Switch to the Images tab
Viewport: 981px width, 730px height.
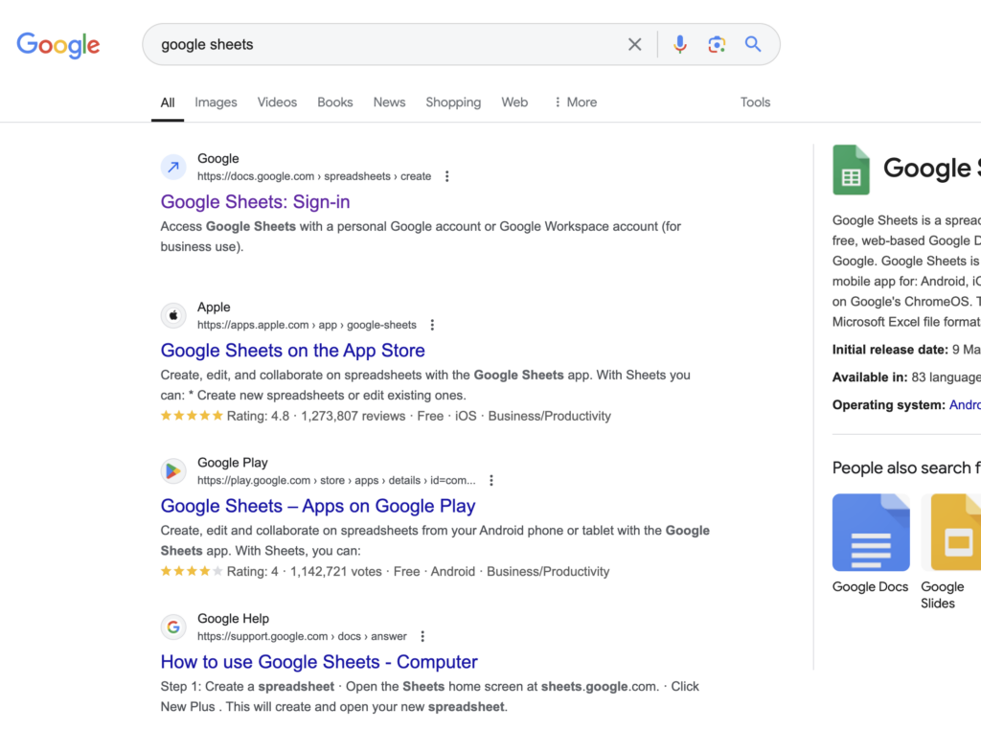tap(216, 103)
